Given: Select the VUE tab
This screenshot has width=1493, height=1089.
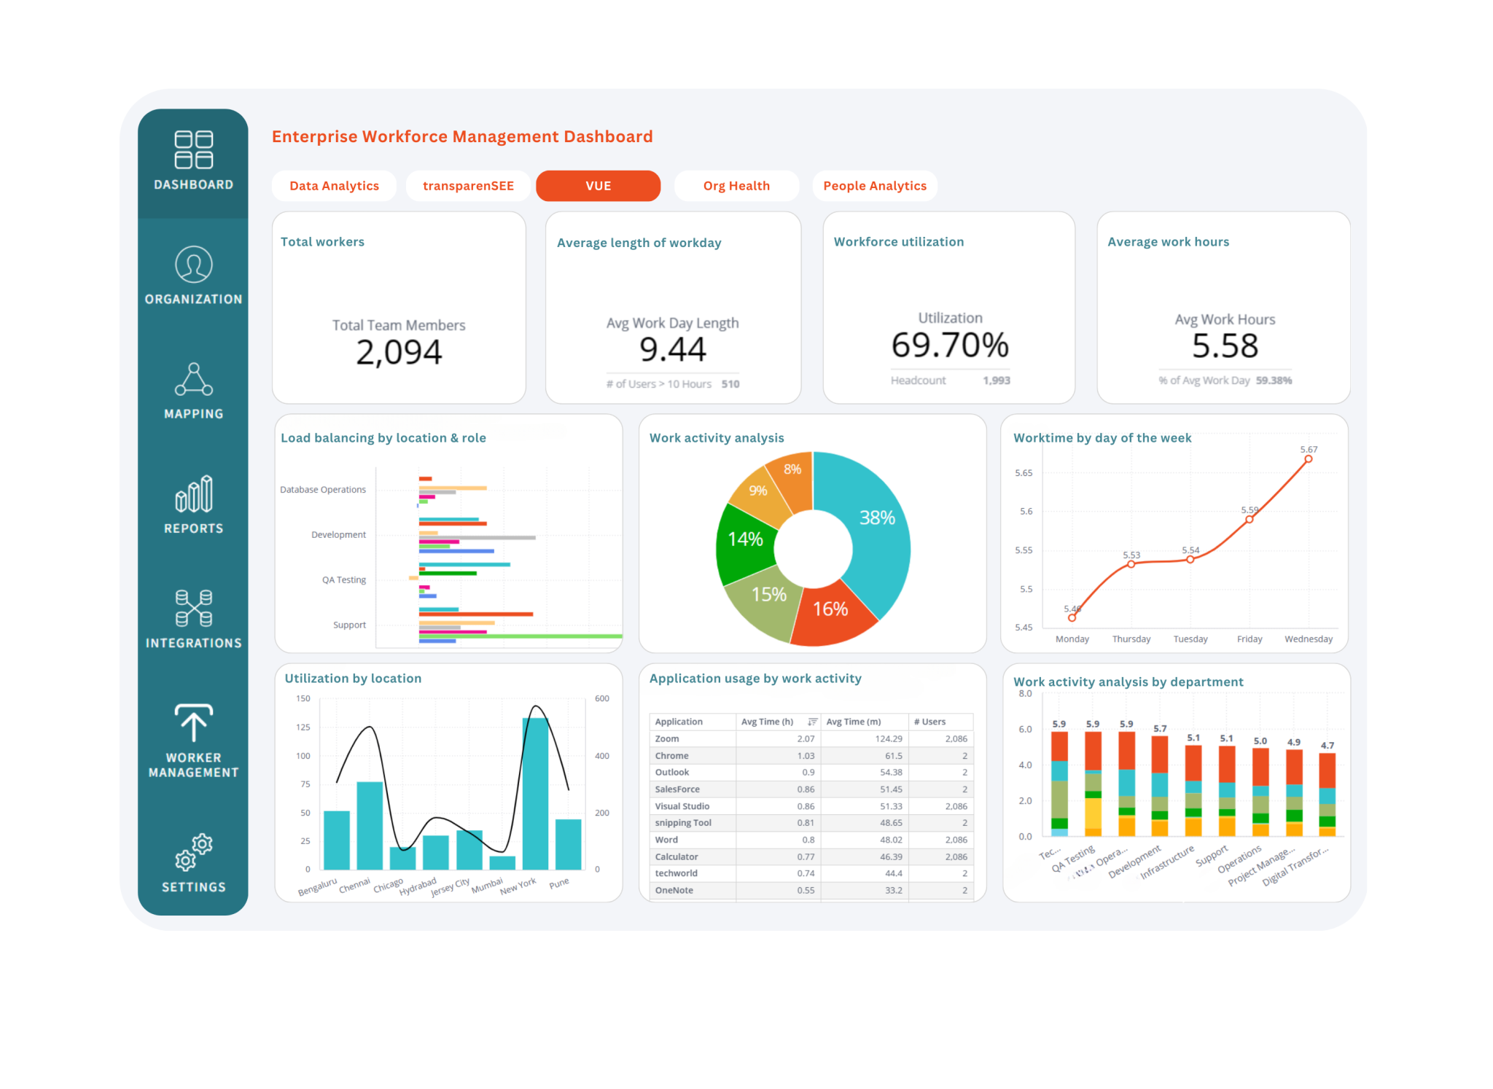Looking at the screenshot, I should pos(598,185).
